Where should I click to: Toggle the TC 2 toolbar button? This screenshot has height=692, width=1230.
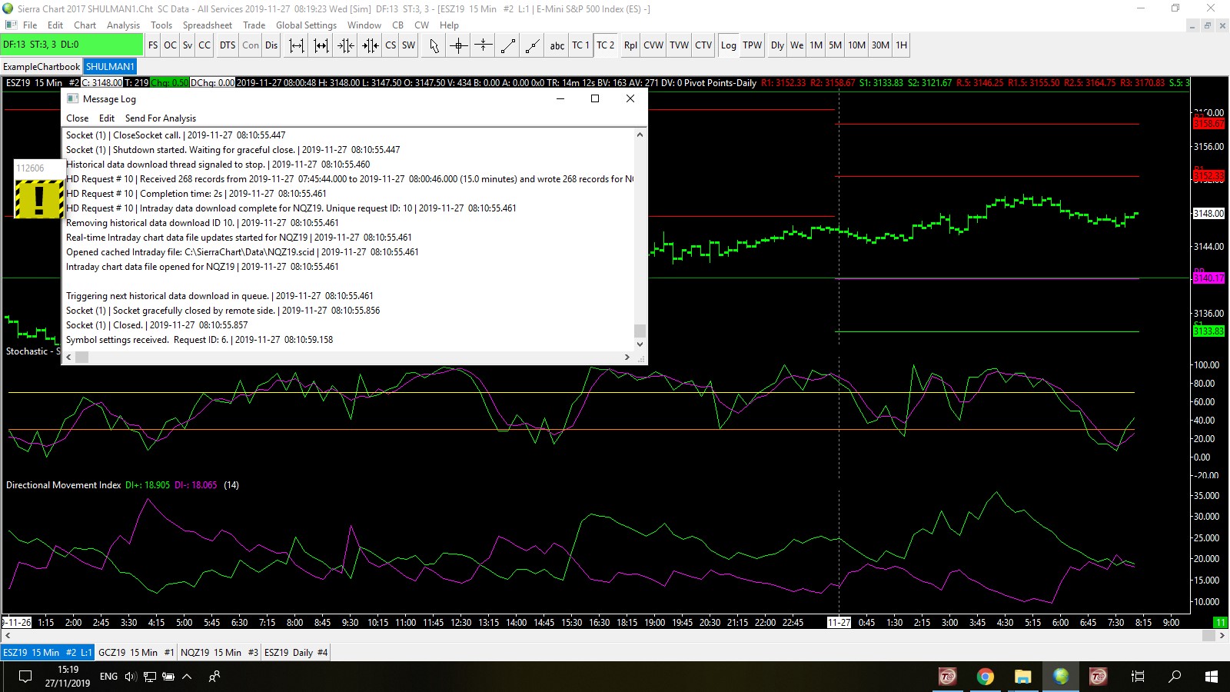point(605,45)
